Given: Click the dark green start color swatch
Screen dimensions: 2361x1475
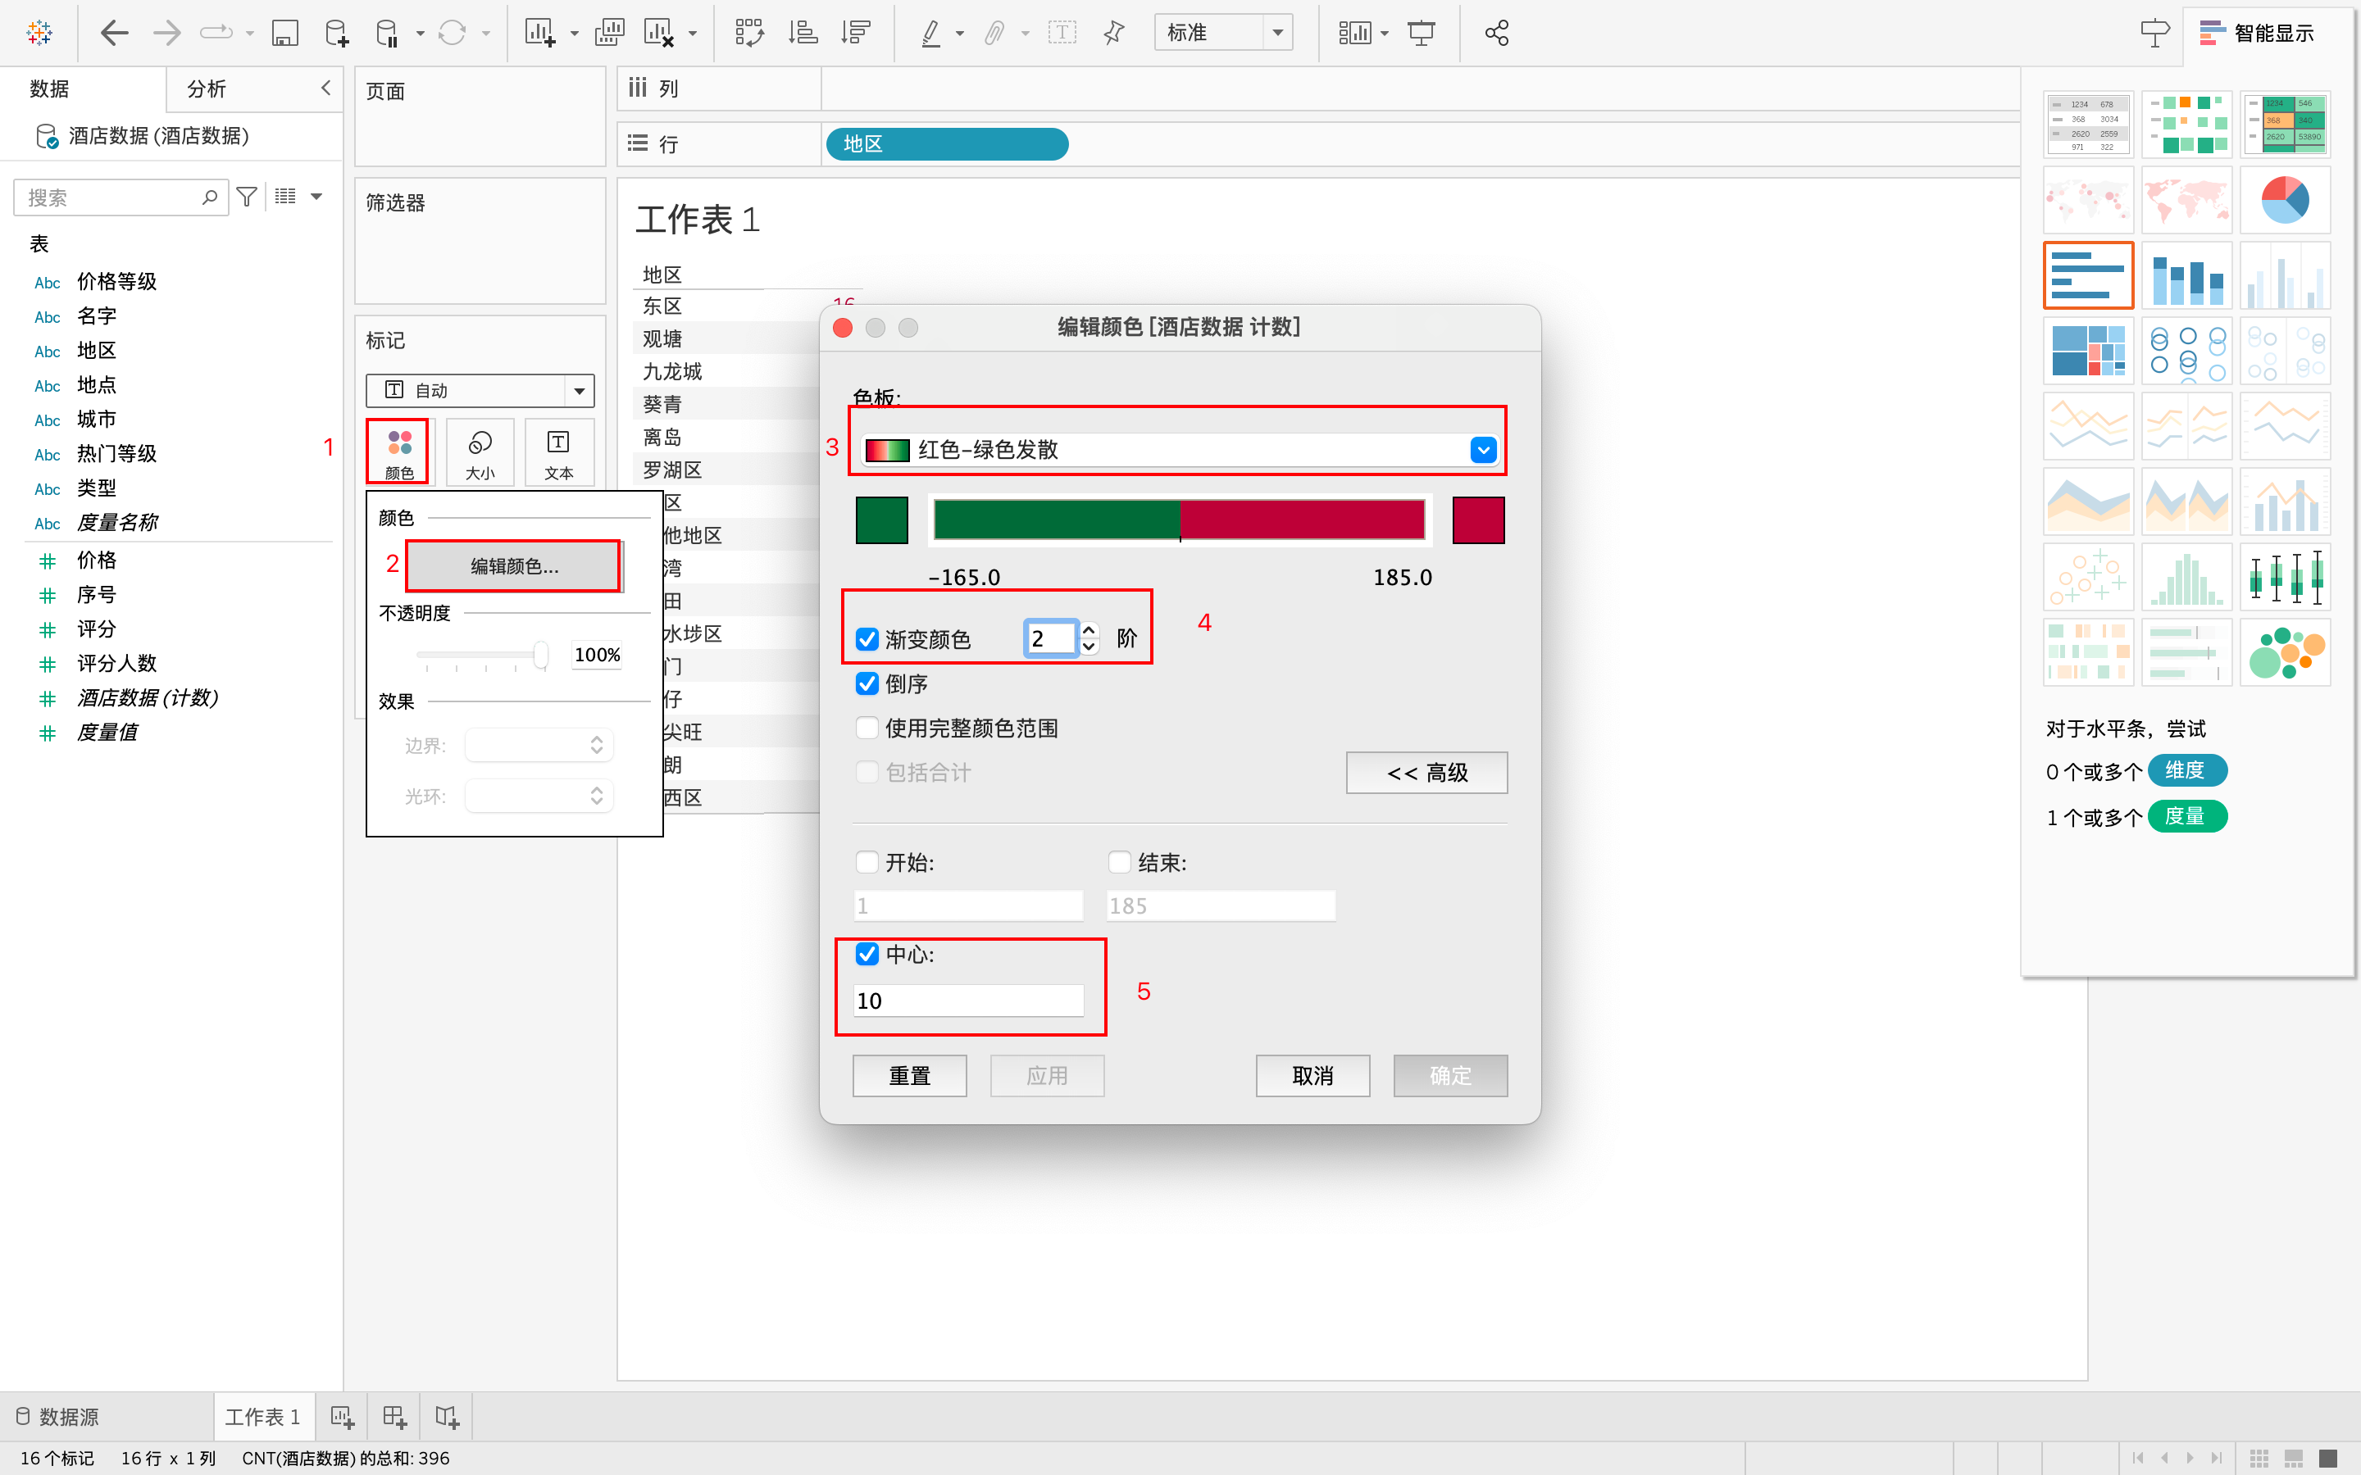Looking at the screenshot, I should click(881, 520).
